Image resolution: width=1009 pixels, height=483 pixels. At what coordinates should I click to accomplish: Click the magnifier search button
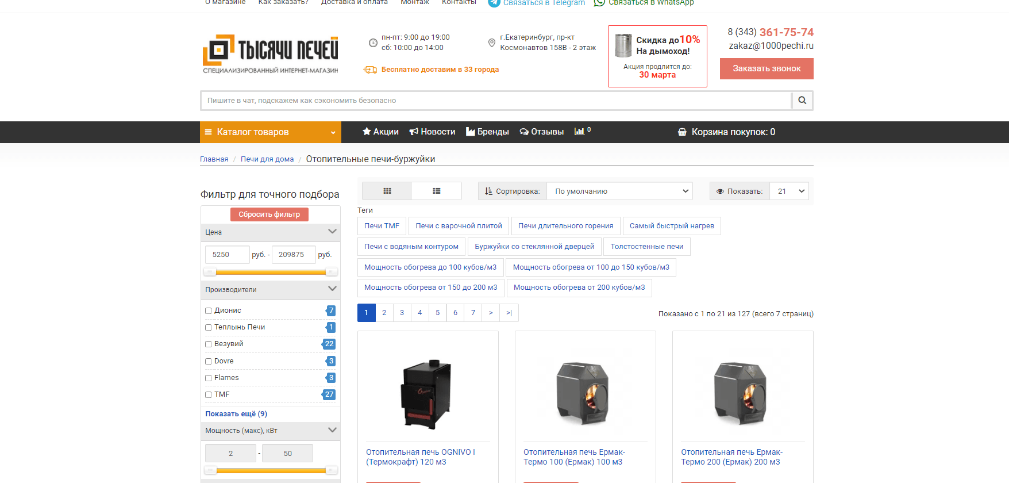coord(802,101)
